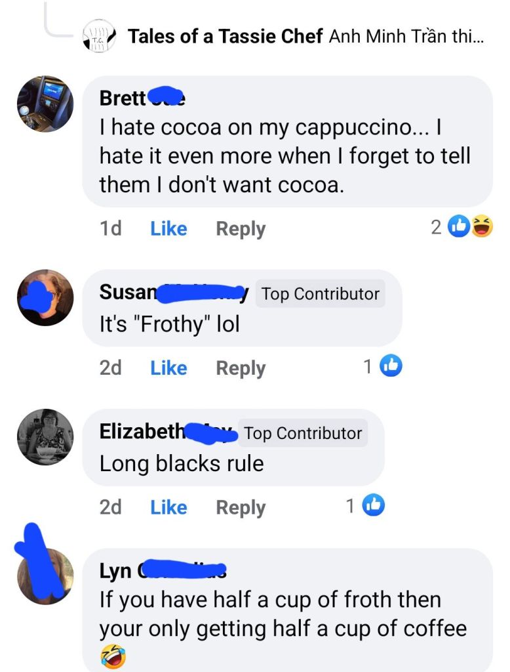Image resolution: width=510 pixels, height=672 pixels.
Task: Click the laughing emoji in Lyn's comment
Action: [113, 656]
